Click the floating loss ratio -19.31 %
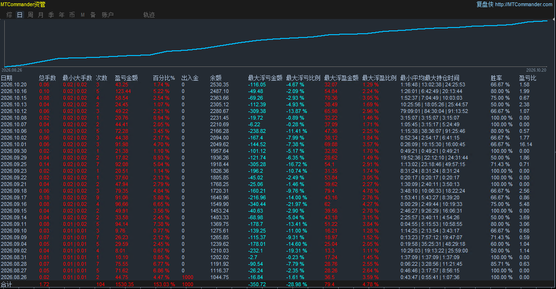 pos(297,251)
